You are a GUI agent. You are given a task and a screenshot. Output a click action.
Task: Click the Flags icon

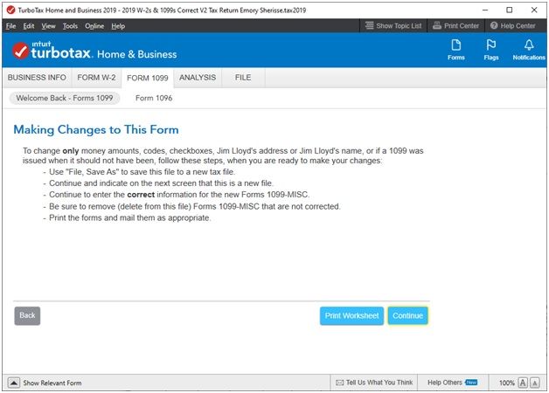point(491,49)
